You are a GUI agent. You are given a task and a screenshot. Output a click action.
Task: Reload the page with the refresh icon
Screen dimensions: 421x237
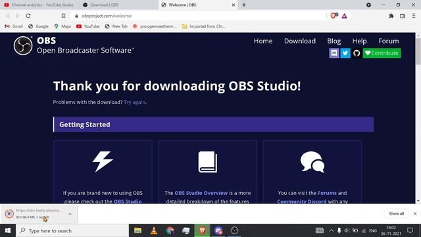pyautogui.click(x=28, y=16)
